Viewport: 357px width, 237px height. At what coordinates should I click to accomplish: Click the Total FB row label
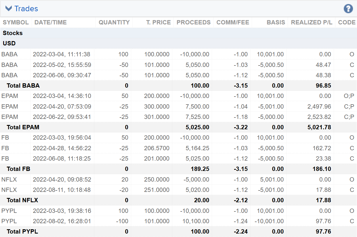[18, 169]
